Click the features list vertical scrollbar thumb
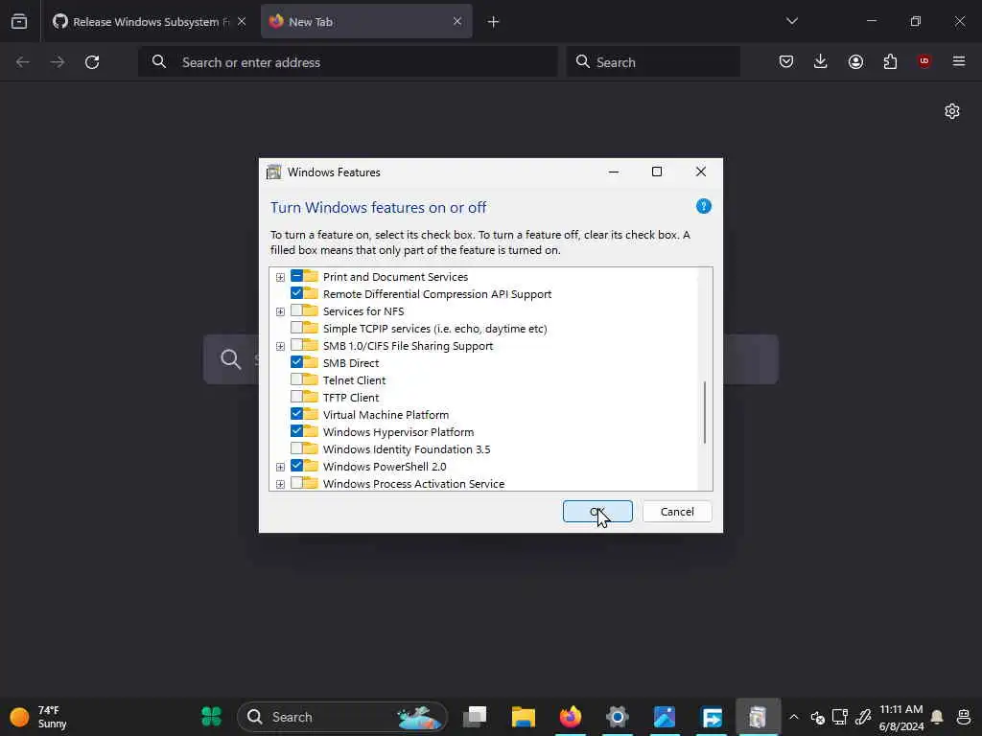 (705, 412)
